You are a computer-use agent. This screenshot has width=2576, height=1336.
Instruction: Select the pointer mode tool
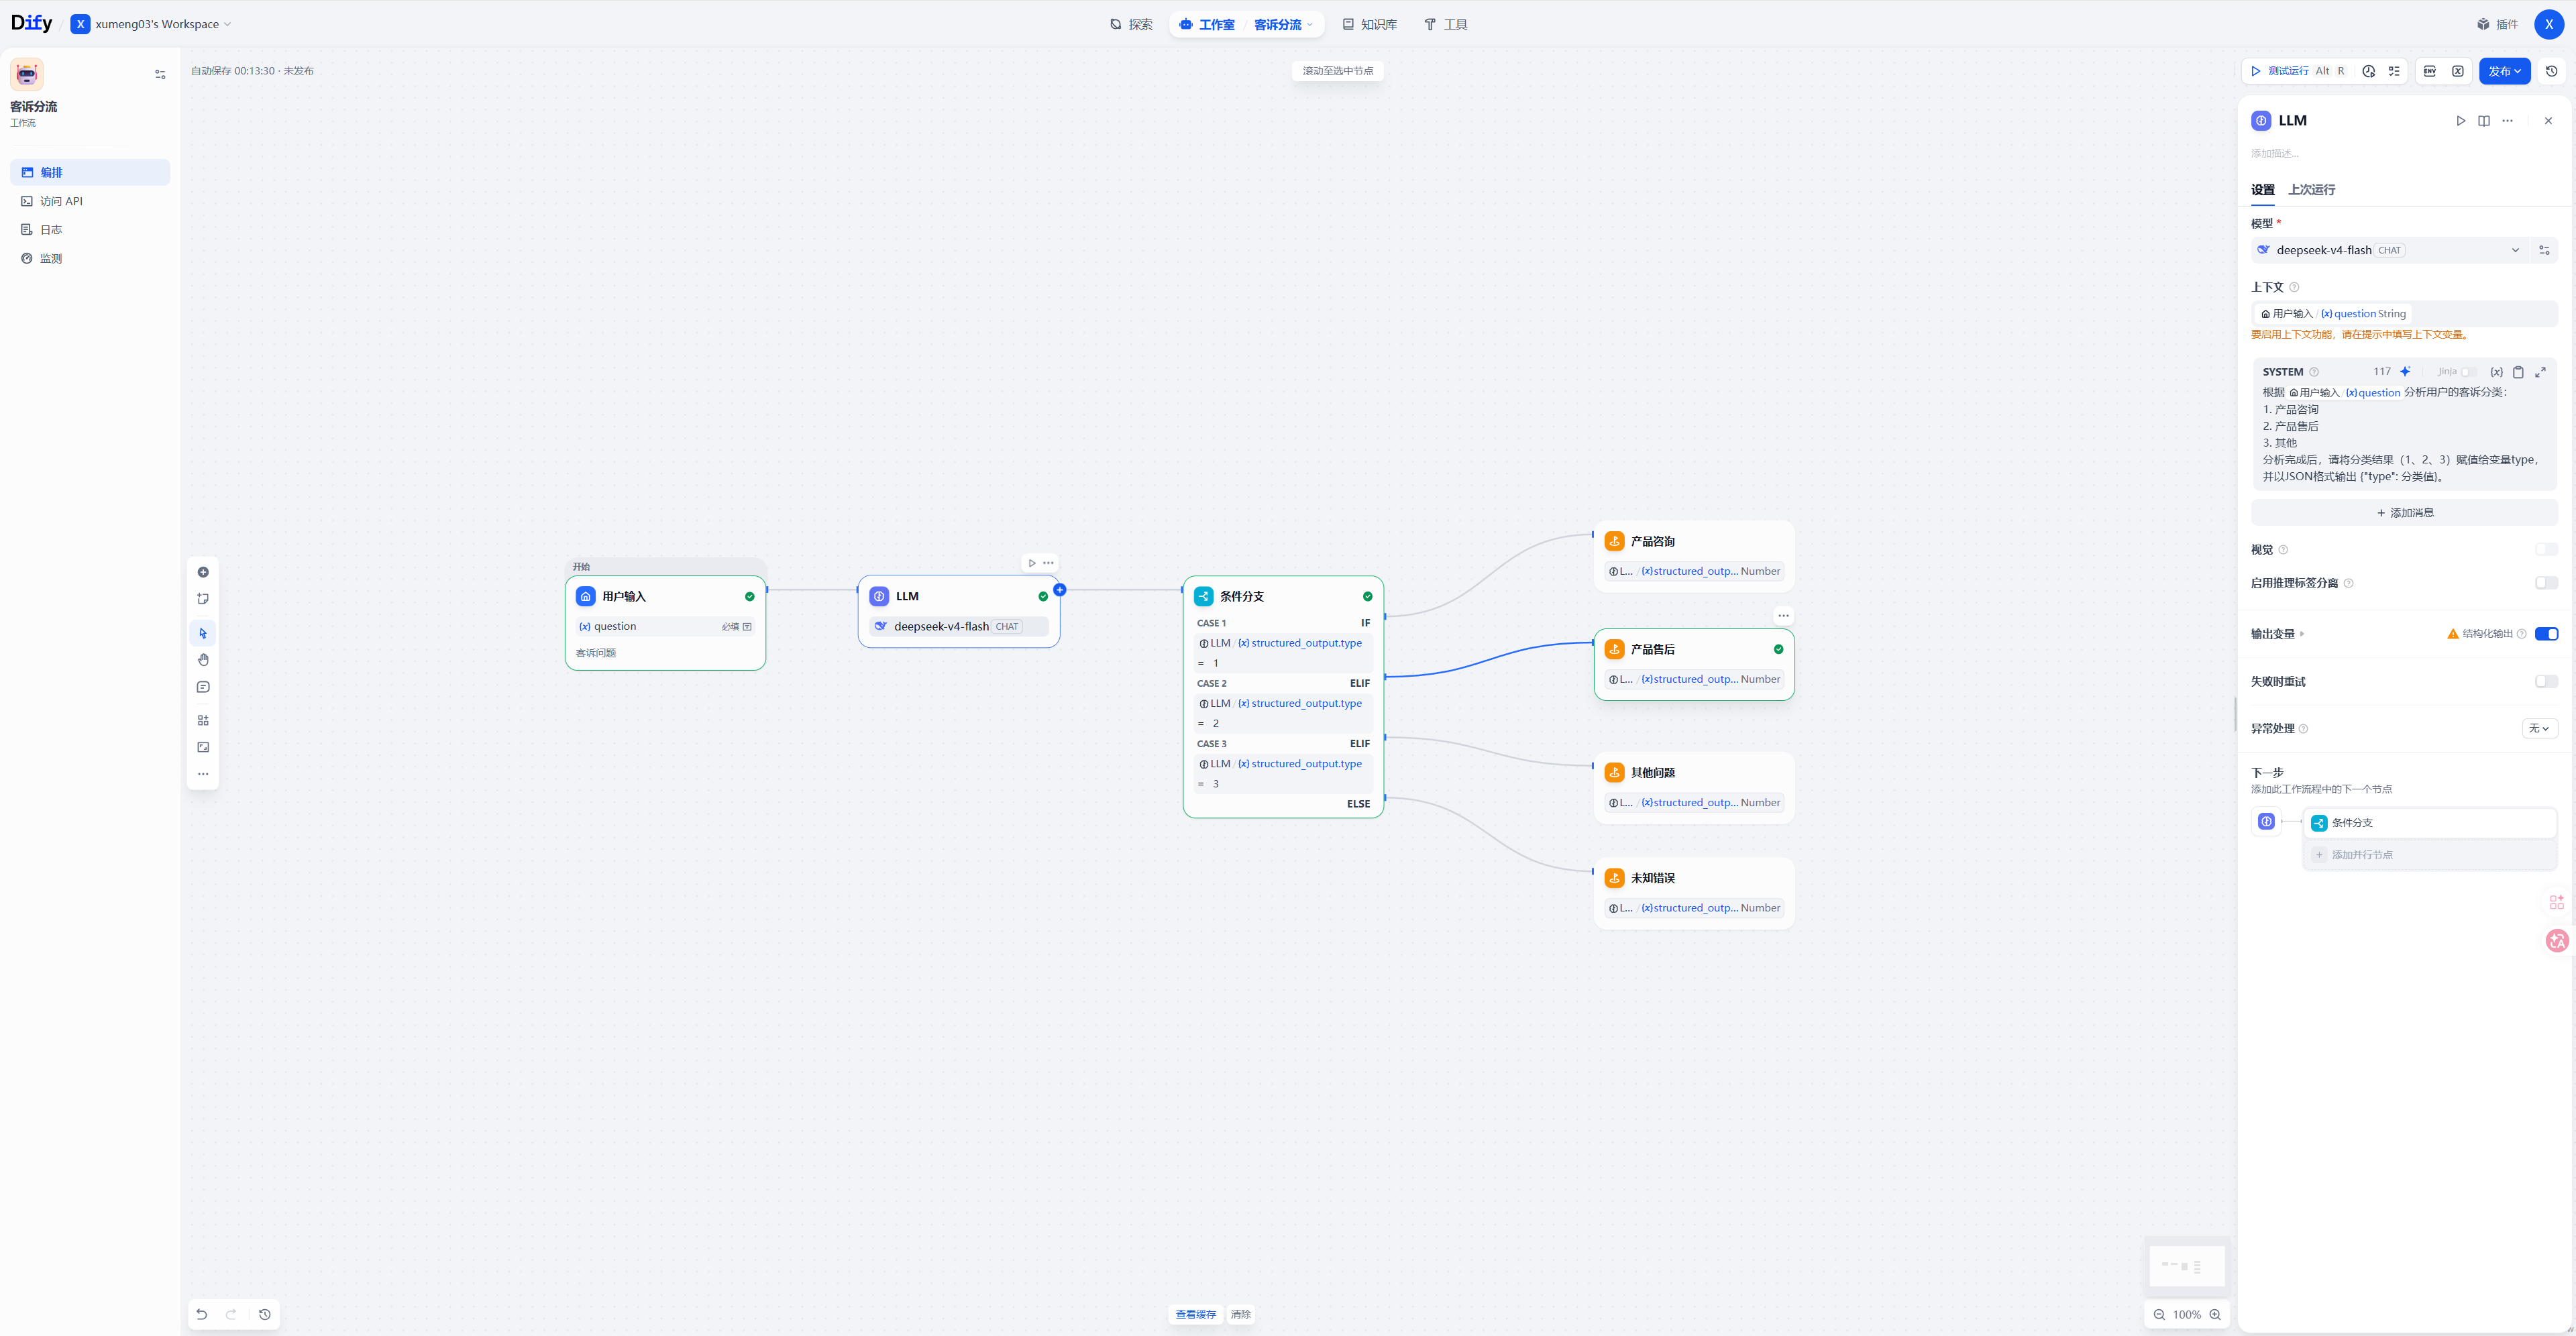tap(203, 633)
